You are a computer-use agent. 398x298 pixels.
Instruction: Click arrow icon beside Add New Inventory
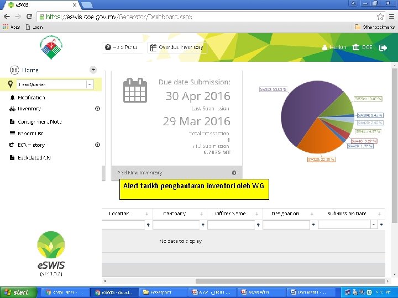[x=234, y=173]
